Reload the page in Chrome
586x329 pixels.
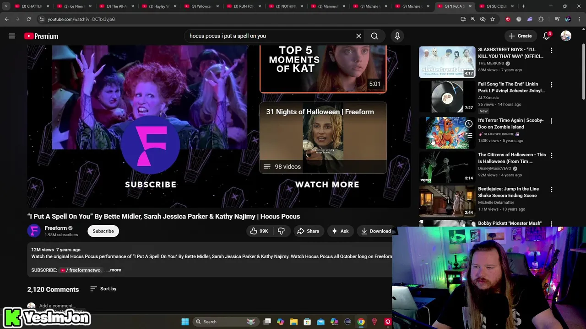click(x=28, y=19)
